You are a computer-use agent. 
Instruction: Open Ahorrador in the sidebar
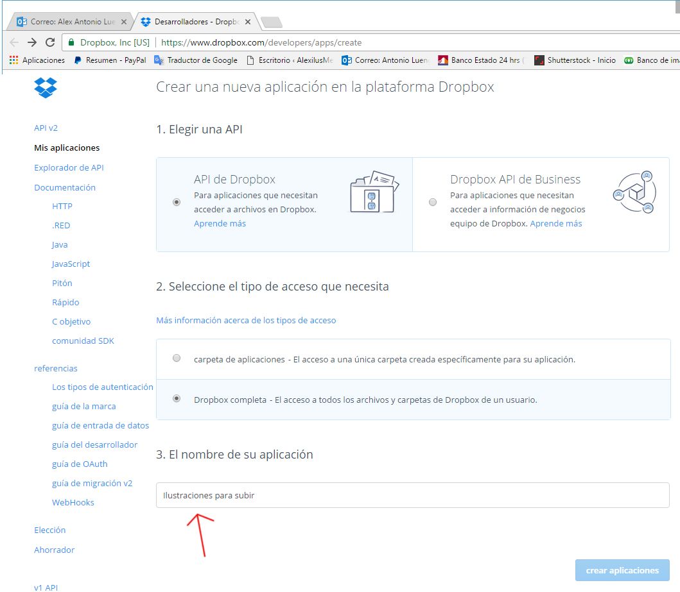pos(54,550)
